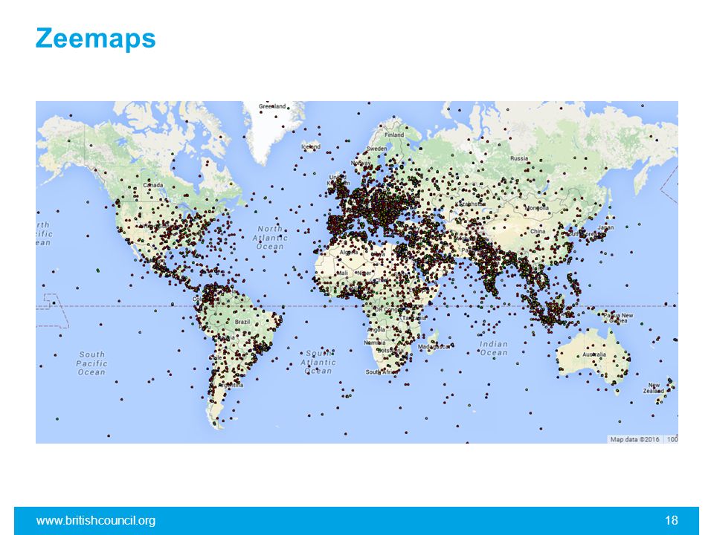Select the Iceland map label
Screen dimensions: 714x535
(311, 146)
